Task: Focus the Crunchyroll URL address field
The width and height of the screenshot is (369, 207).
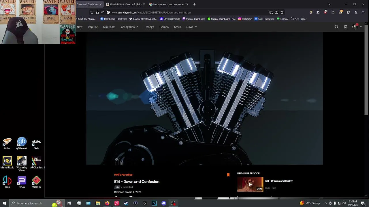Action: coord(187,12)
